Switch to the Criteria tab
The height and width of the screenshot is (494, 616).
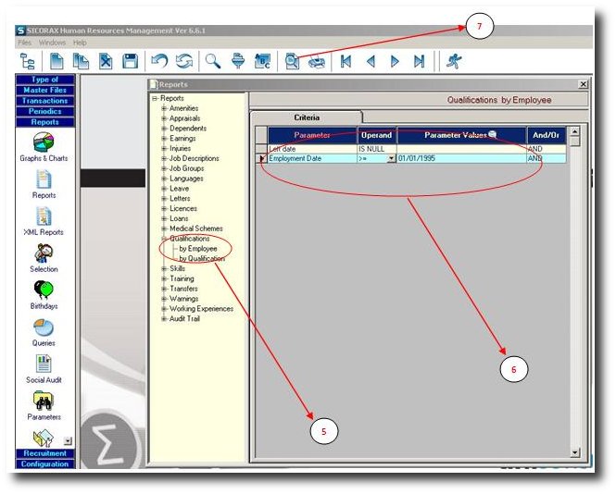308,117
